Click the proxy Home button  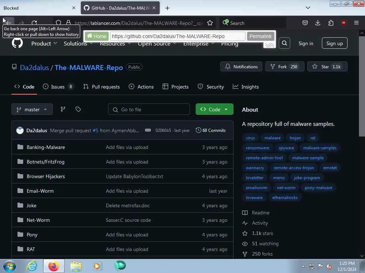click(x=97, y=36)
